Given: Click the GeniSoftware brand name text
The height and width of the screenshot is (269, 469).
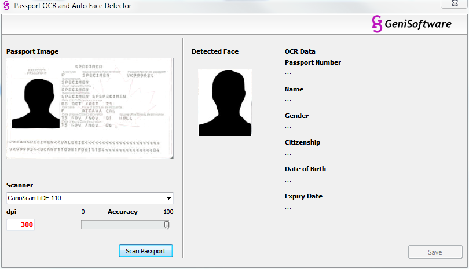Looking at the screenshot, I should pos(418,24).
